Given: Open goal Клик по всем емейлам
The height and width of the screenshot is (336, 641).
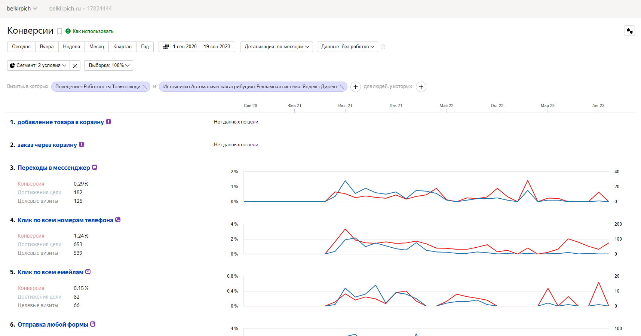Looking at the screenshot, I should pos(50,272).
